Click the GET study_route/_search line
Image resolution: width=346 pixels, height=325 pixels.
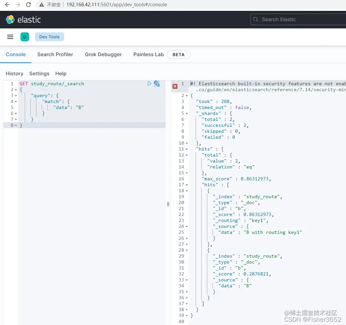[x=52, y=84]
